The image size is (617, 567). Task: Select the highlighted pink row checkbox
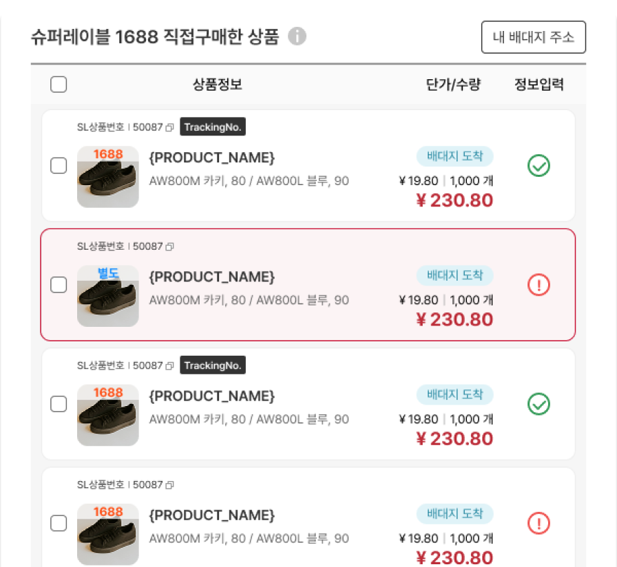(x=59, y=285)
